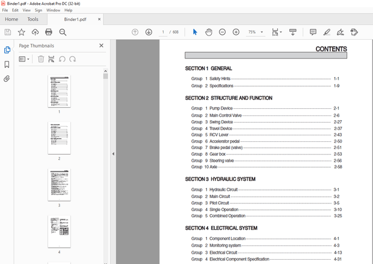Print the document with printer icon
Viewport: 373px width, 264px height.
pyautogui.click(x=49, y=32)
